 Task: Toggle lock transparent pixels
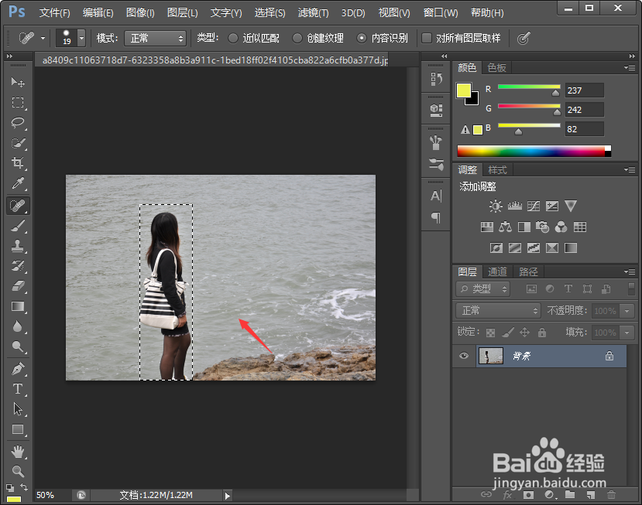click(x=490, y=333)
